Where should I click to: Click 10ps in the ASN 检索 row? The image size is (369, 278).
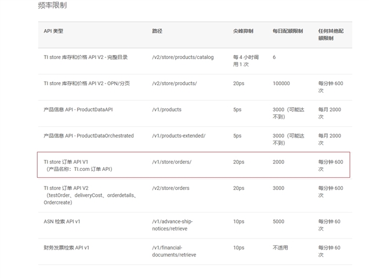coord(238,221)
